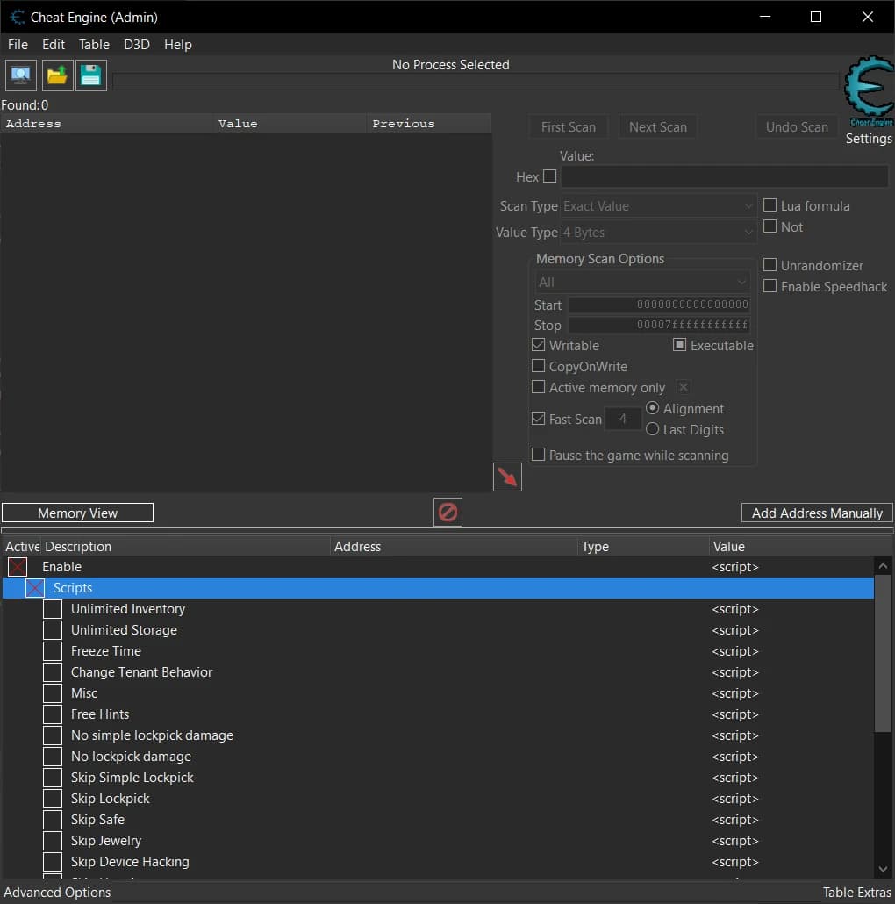Click the cheat table scrollbar up arrow
The image size is (895, 904).
tap(883, 565)
